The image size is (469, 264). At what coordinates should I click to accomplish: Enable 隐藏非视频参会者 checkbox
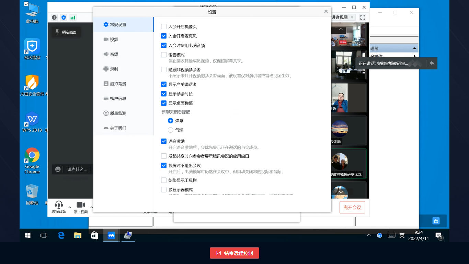pos(164,69)
